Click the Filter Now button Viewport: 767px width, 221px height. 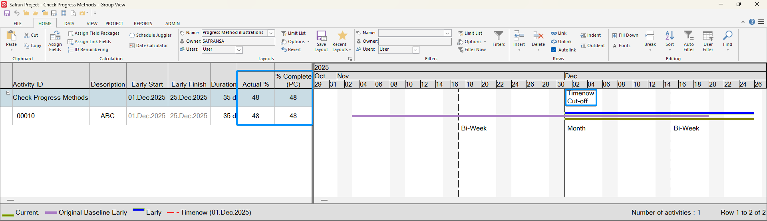(x=472, y=50)
